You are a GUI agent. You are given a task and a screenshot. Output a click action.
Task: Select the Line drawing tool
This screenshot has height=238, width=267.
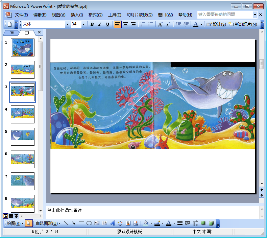(x=66, y=223)
